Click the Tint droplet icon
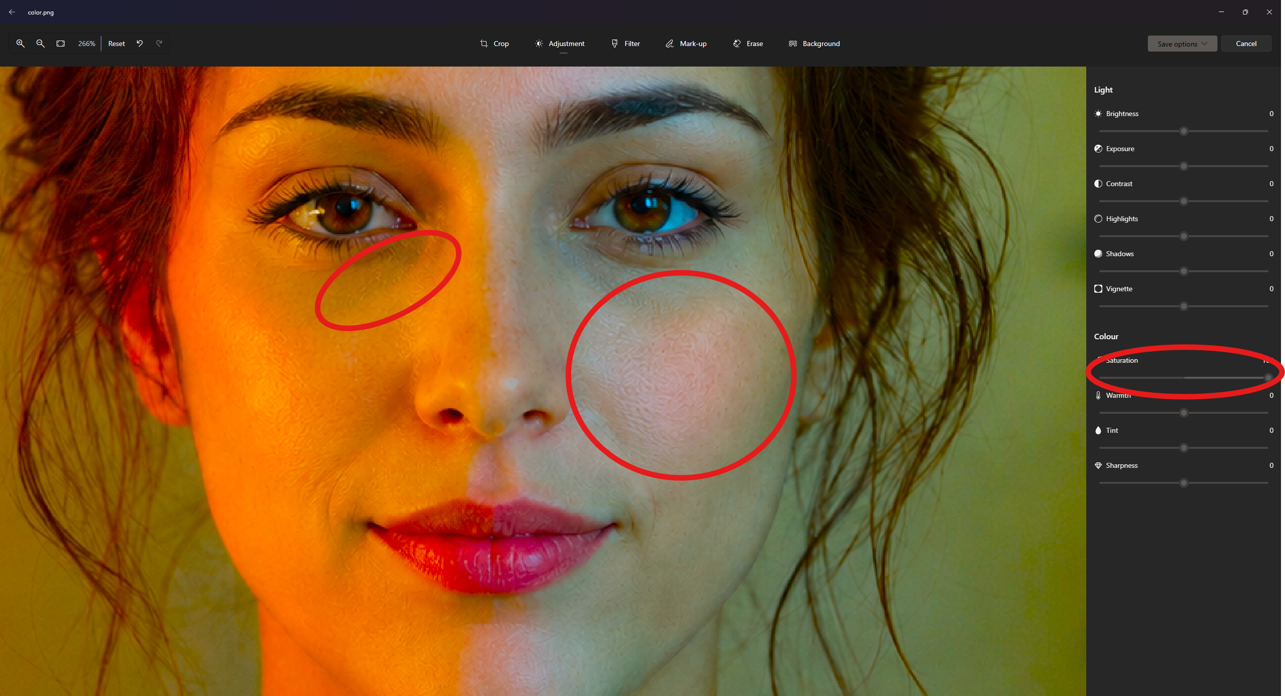Image resolution: width=1285 pixels, height=696 pixels. (1098, 430)
